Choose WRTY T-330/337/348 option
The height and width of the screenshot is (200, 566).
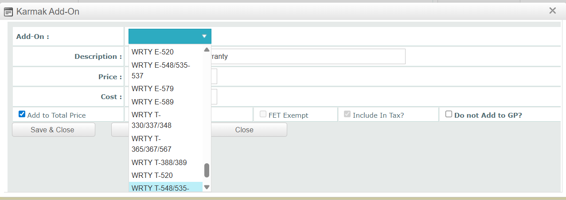(166, 120)
